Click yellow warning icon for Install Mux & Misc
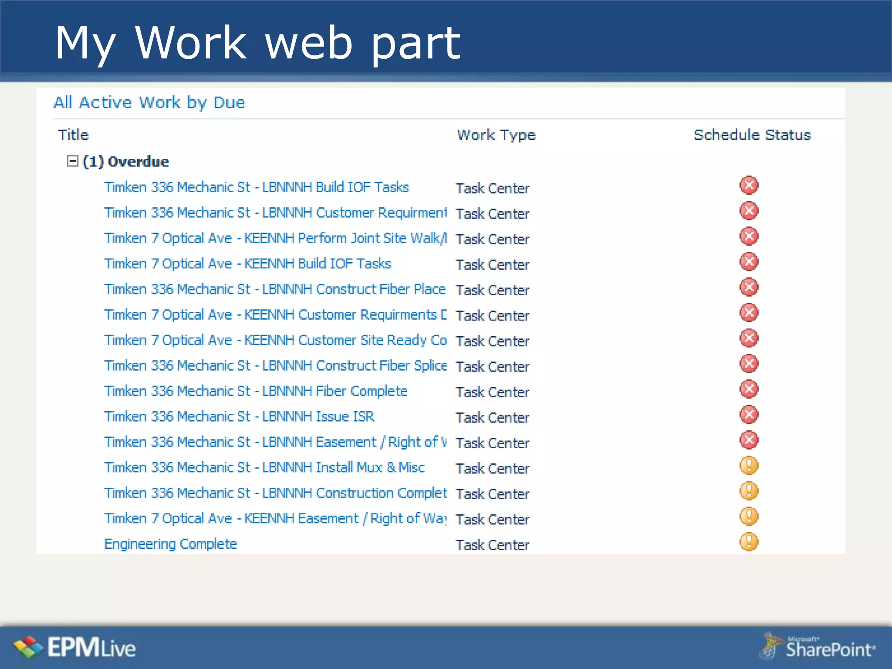The height and width of the screenshot is (669, 892). (x=749, y=466)
